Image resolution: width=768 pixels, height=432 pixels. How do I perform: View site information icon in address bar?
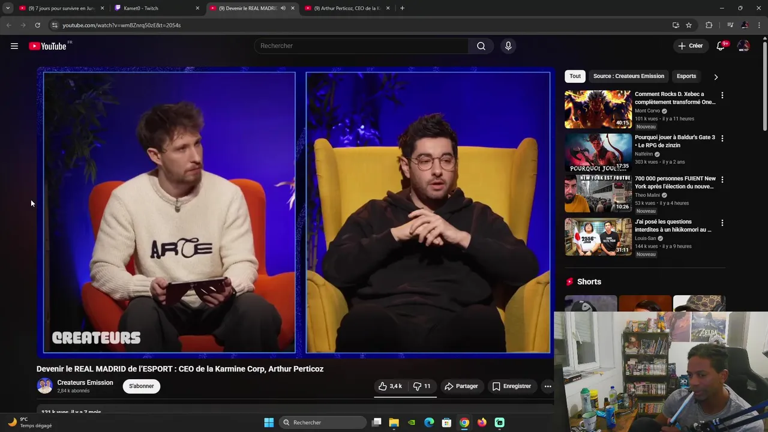coord(55,25)
